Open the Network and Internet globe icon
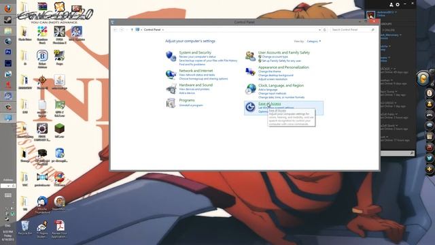This screenshot has width=435, height=245. tap(171, 74)
